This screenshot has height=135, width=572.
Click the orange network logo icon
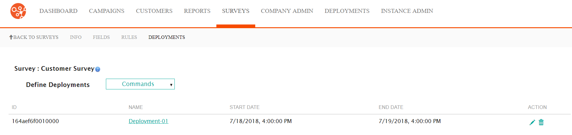[x=18, y=11]
